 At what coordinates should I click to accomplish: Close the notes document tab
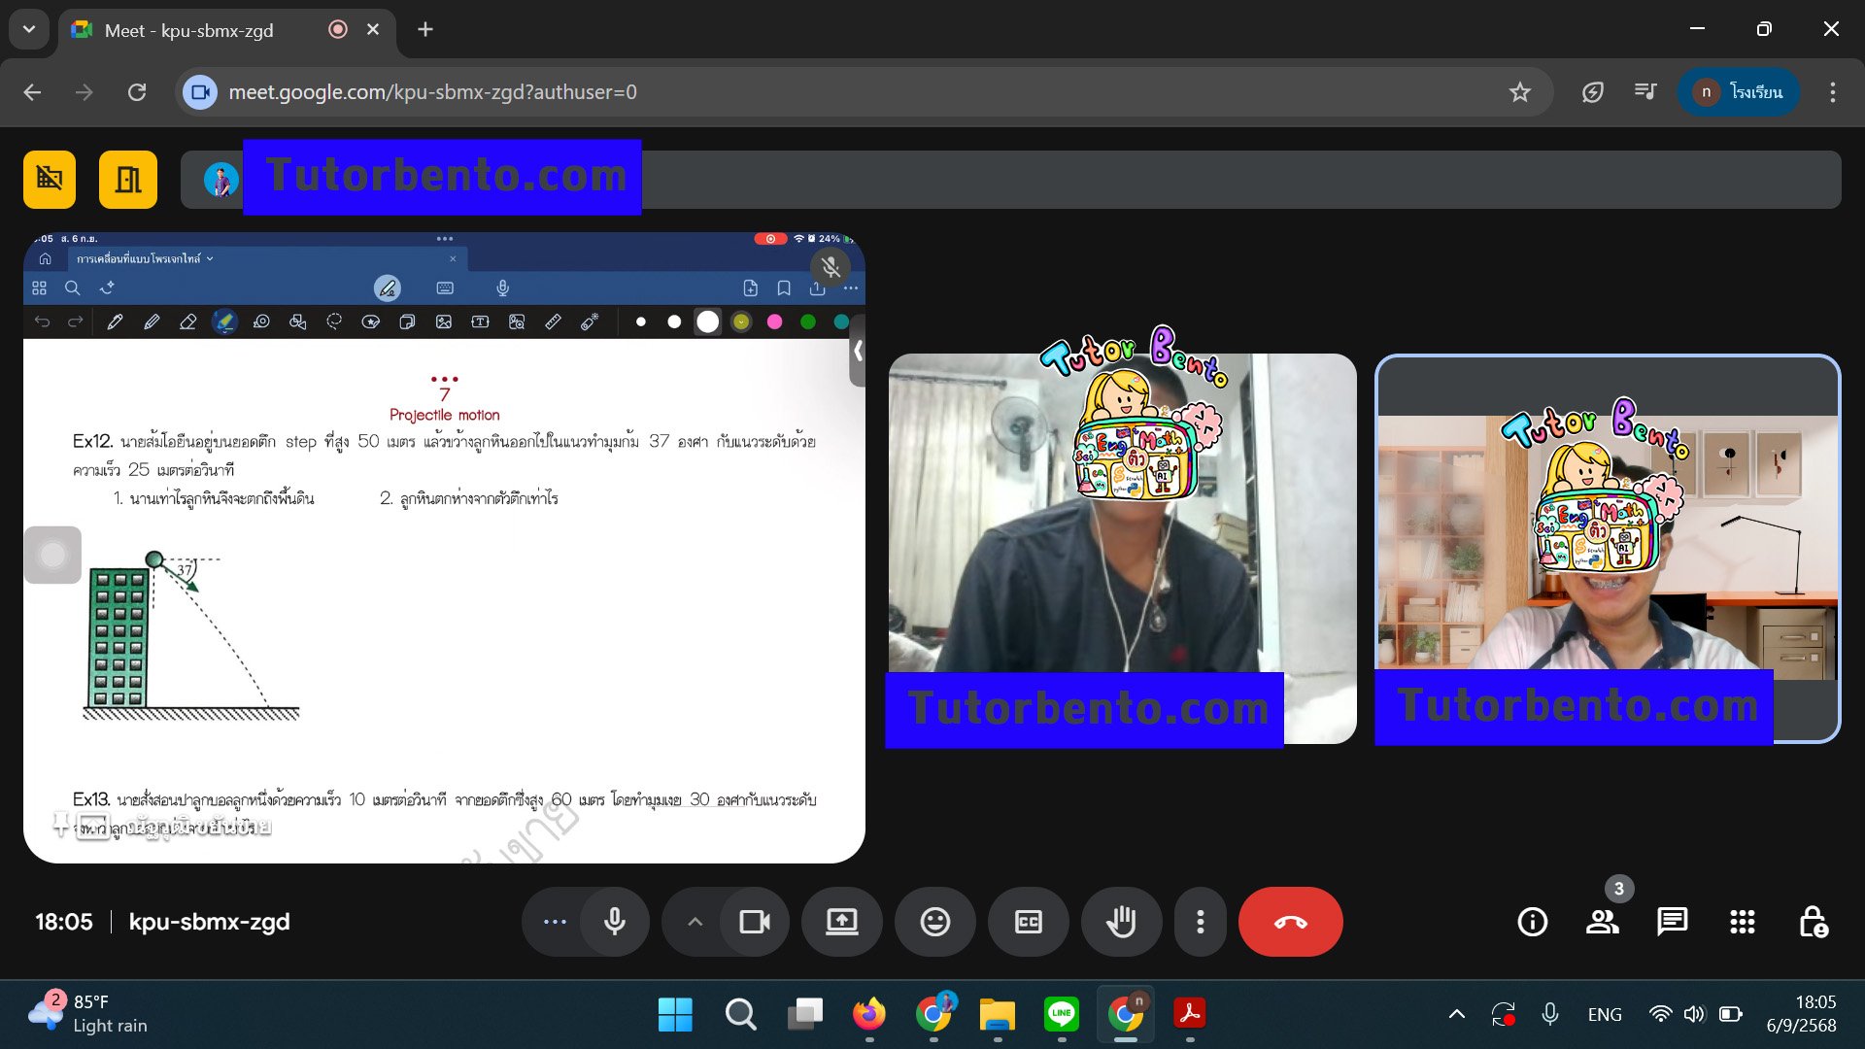tap(453, 259)
